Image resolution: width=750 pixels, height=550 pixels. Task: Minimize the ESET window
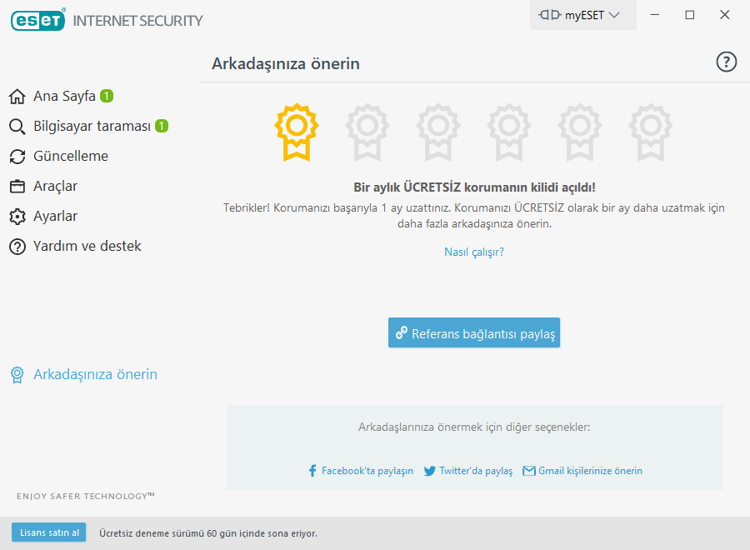[x=655, y=15]
